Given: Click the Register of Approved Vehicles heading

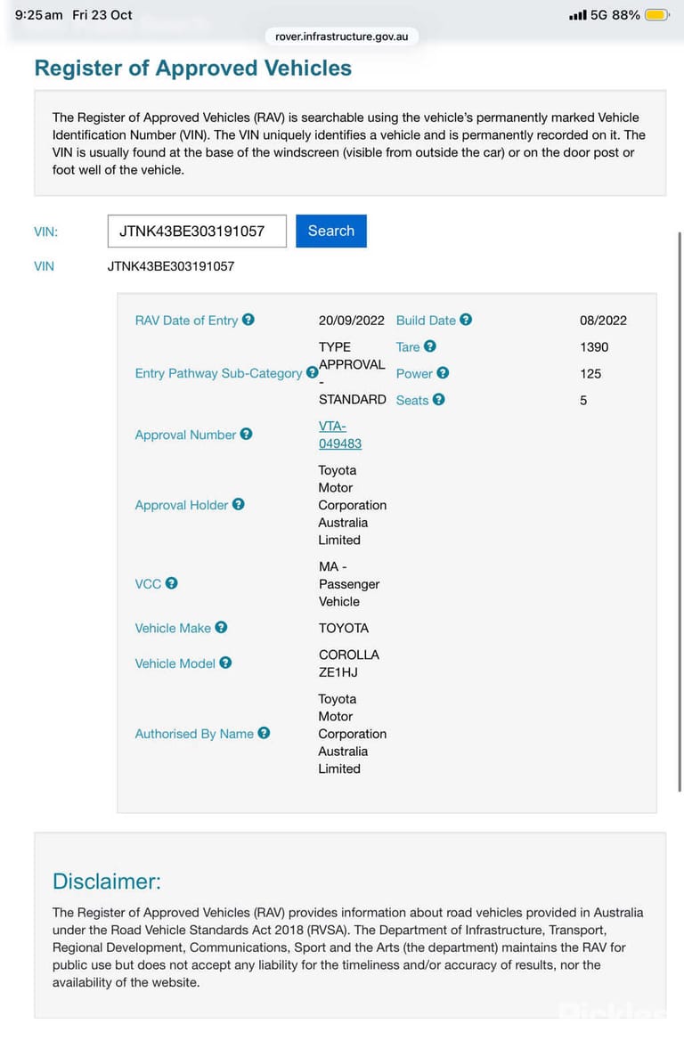Looking at the screenshot, I should (193, 68).
